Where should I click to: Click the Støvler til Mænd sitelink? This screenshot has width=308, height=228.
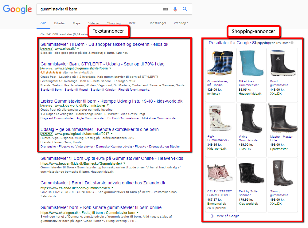click(x=76, y=90)
